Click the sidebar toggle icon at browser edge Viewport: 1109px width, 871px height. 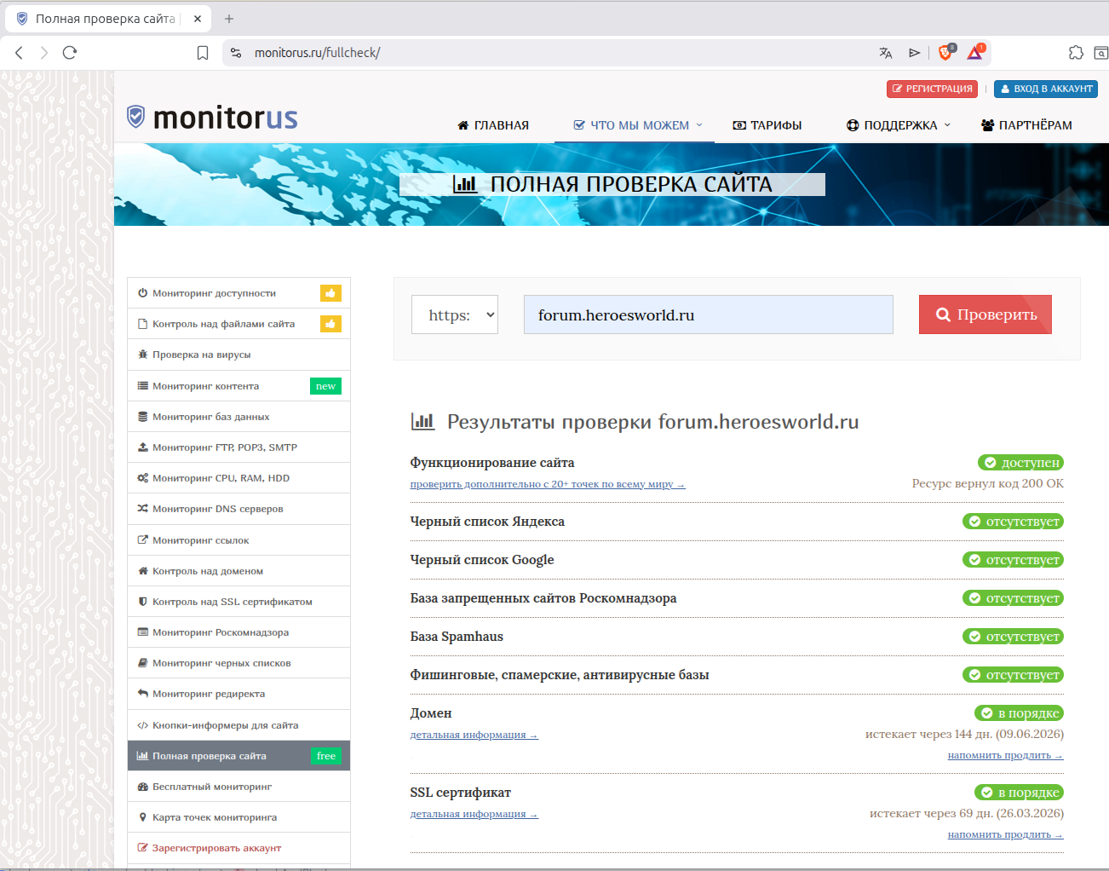pyautogui.click(x=1101, y=53)
